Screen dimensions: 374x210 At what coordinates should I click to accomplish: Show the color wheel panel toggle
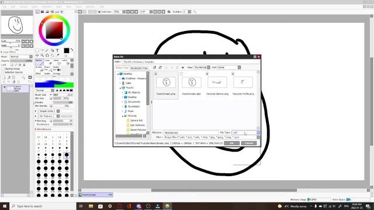(37, 12)
